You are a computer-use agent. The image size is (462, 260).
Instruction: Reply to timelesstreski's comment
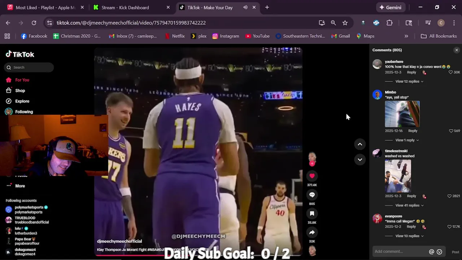[x=411, y=196]
